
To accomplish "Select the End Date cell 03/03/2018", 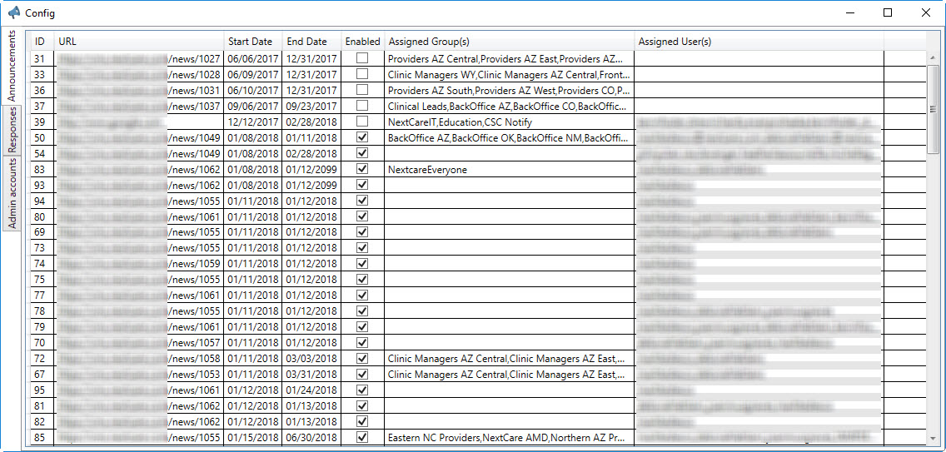I will tap(311, 359).
